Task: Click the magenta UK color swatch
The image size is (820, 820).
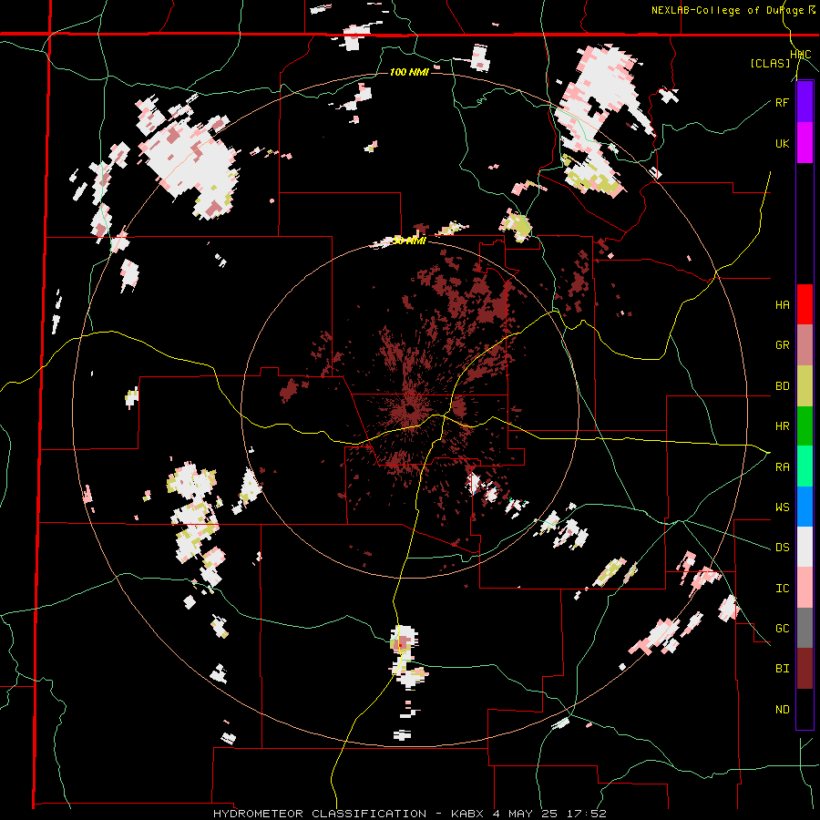Action: (805, 143)
